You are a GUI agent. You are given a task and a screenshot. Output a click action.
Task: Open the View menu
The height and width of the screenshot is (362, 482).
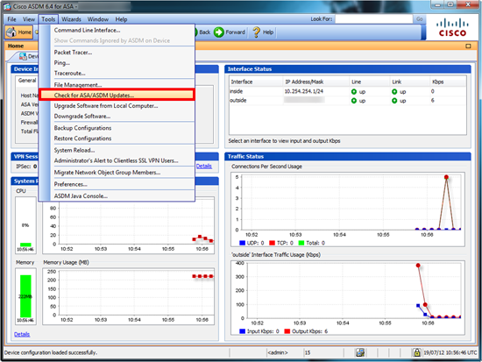pos(29,19)
